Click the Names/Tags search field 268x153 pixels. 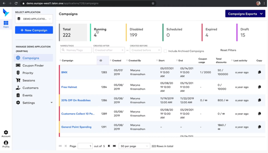[76, 50]
